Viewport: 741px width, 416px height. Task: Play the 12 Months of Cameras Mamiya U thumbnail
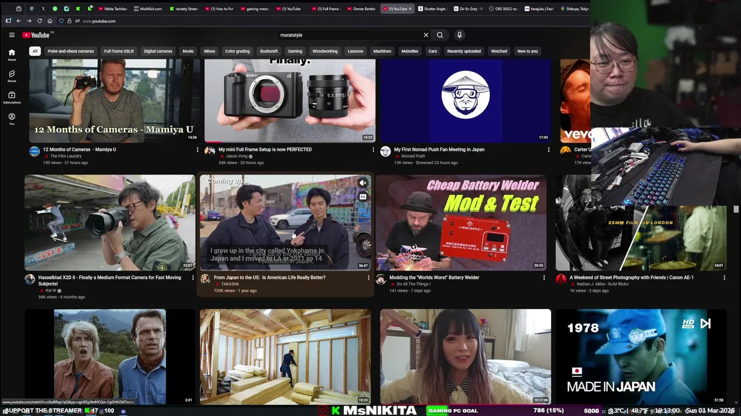pyautogui.click(x=115, y=101)
